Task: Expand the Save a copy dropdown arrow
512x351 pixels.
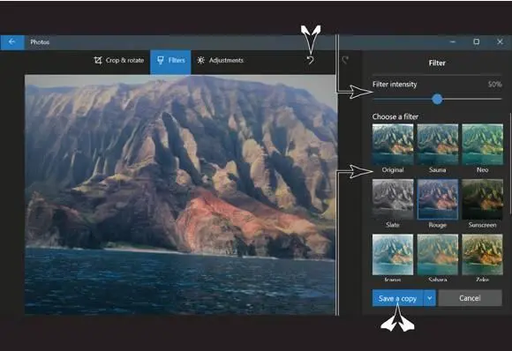Action: [430, 298]
